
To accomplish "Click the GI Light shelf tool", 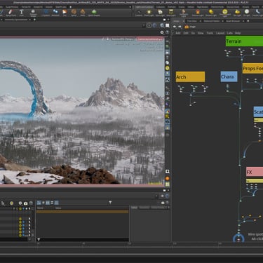I will pyautogui.click(x=247, y=13).
